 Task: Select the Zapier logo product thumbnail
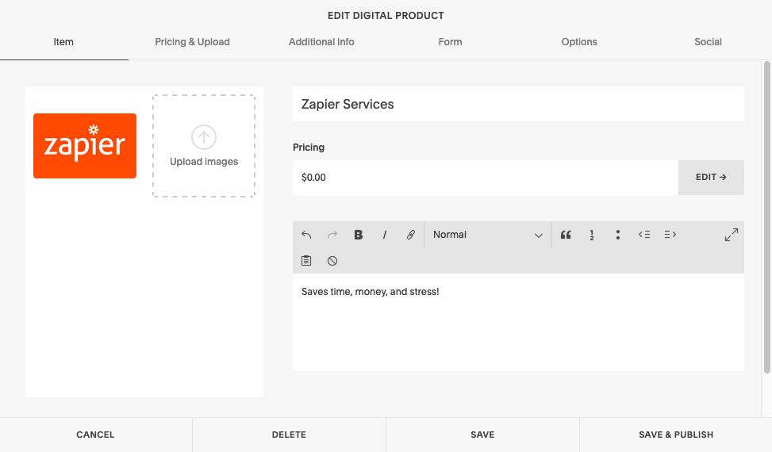85,146
